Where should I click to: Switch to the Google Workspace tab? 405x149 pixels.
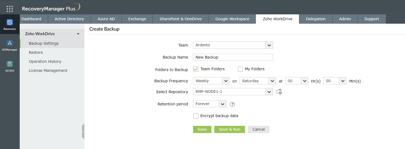click(232, 19)
